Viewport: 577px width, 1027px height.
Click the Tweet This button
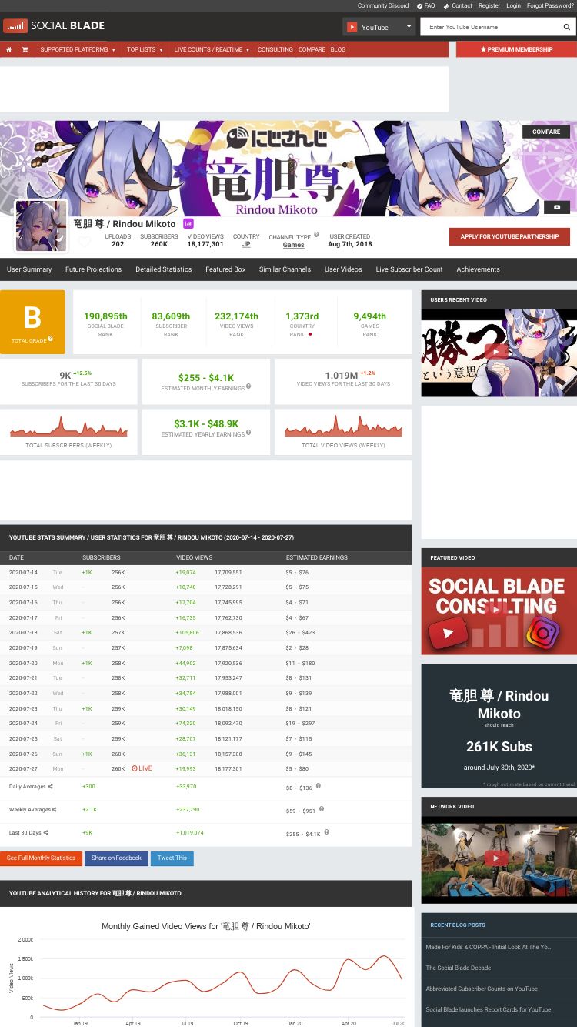pos(172,858)
